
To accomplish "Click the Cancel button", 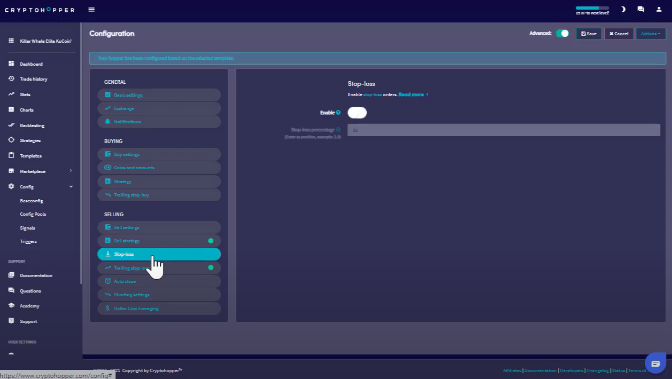I will [x=619, y=34].
